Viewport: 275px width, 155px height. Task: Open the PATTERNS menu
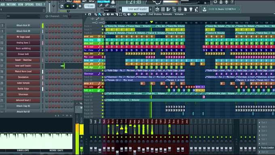[11, 4]
